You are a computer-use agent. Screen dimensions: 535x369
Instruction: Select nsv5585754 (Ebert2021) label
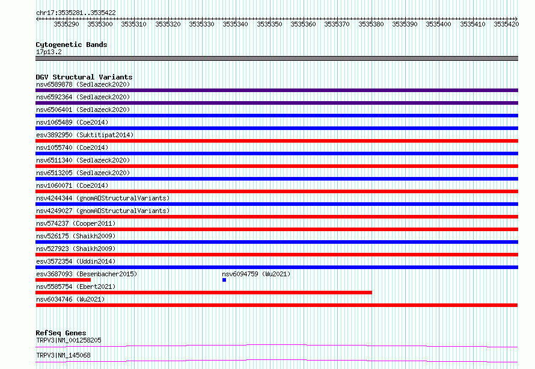click(x=76, y=287)
